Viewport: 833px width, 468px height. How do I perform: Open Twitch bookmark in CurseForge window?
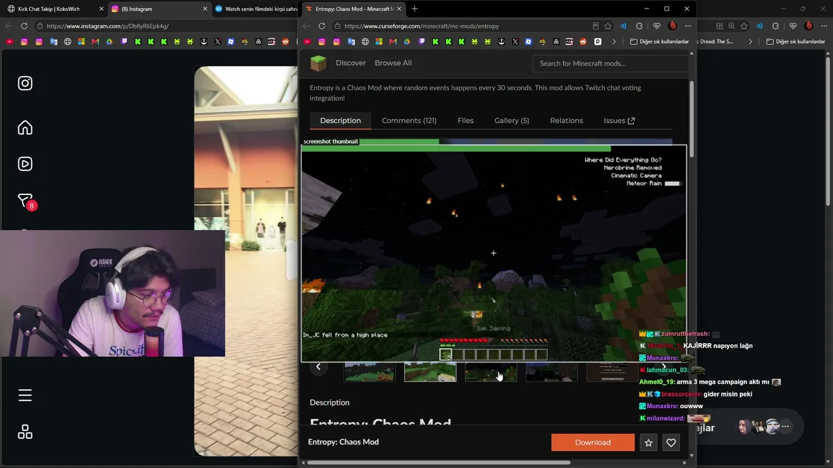(x=422, y=42)
